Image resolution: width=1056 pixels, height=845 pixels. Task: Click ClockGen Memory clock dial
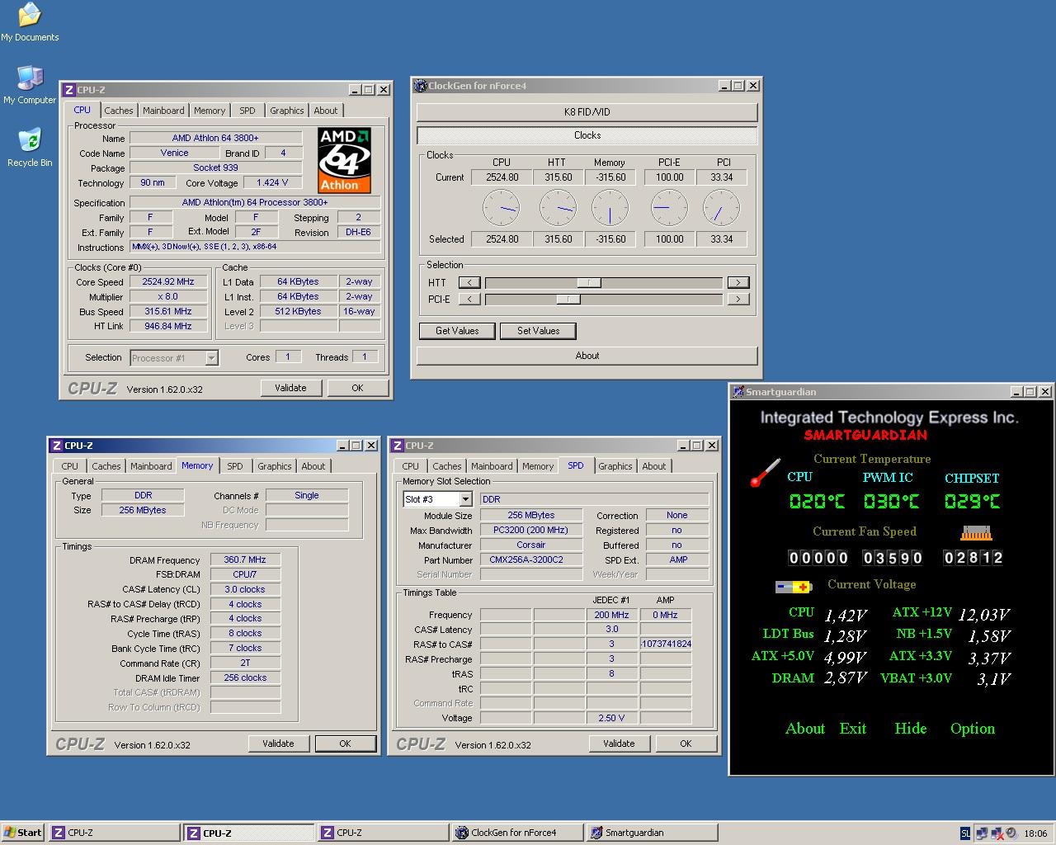pos(610,208)
